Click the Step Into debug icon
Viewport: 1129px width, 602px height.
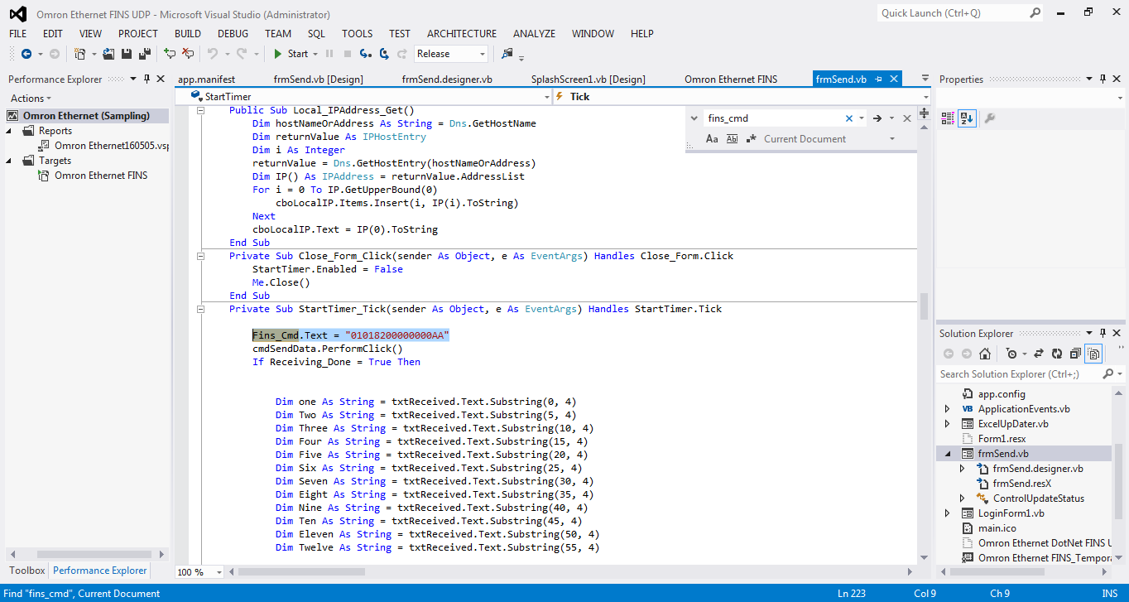tap(366, 54)
